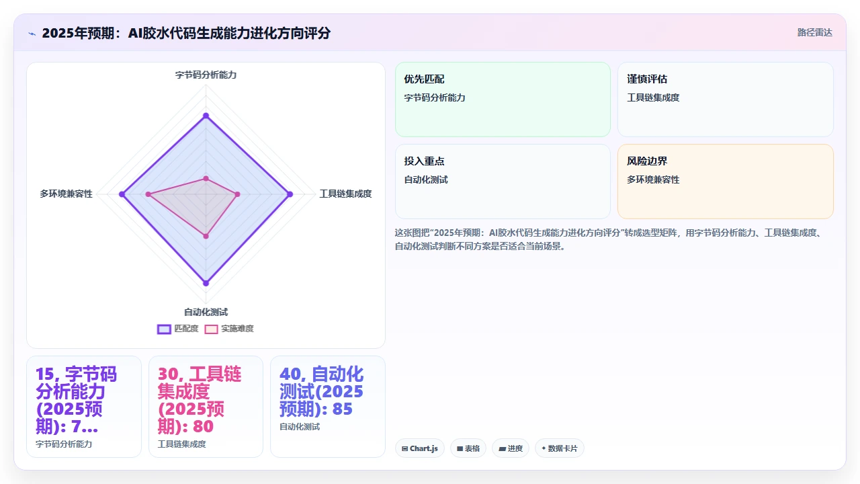Click the 自动化测试 radar axis label
The image size is (860, 484).
[x=206, y=312]
